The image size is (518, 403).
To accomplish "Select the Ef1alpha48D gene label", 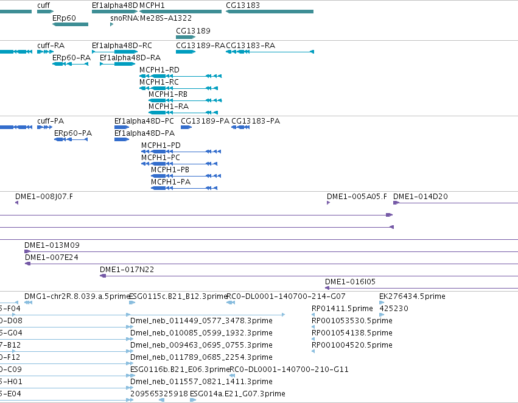I will click(x=115, y=5).
